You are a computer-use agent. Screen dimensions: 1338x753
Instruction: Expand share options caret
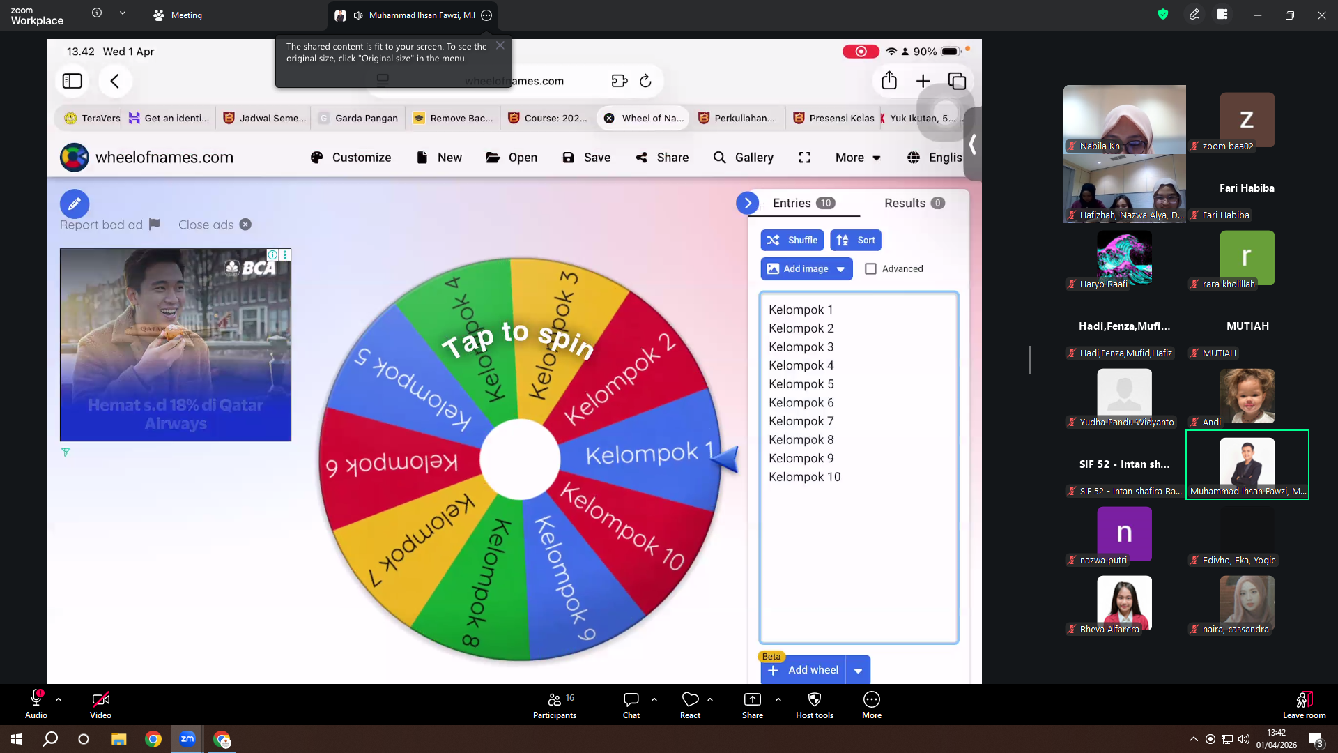pos(778,699)
